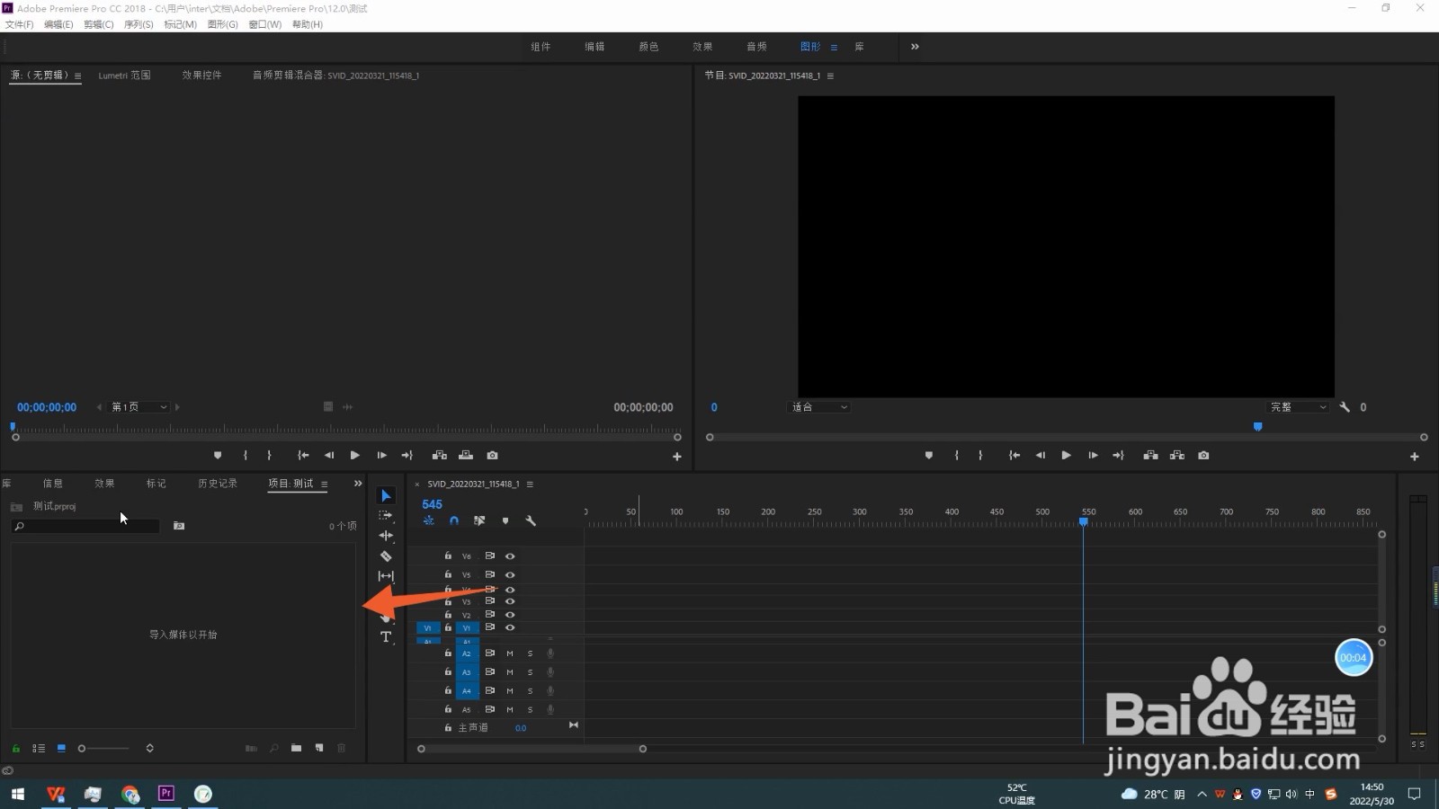Open Premiere Pro from the taskbar

pyautogui.click(x=166, y=794)
